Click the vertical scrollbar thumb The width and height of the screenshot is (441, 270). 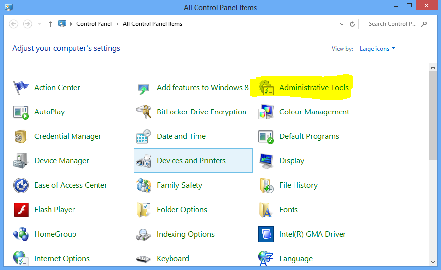click(x=433, y=115)
